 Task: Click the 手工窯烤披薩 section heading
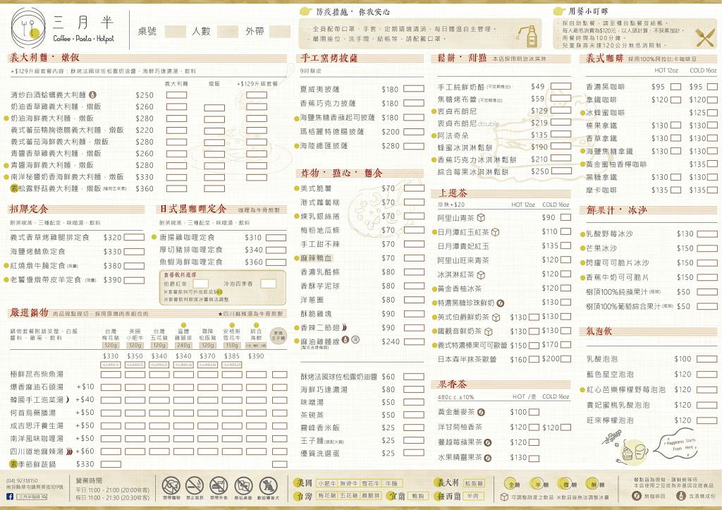tap(329, 58)
